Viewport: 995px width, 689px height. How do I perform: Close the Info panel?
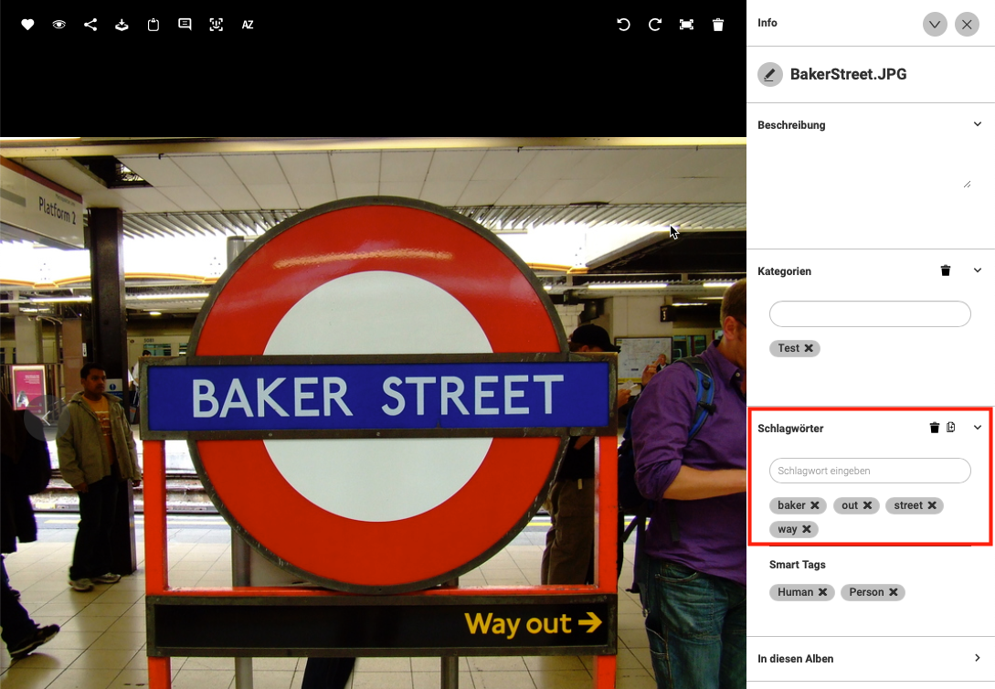[967, 24]
